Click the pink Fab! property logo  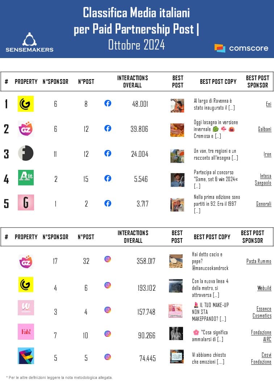(26, 332)
